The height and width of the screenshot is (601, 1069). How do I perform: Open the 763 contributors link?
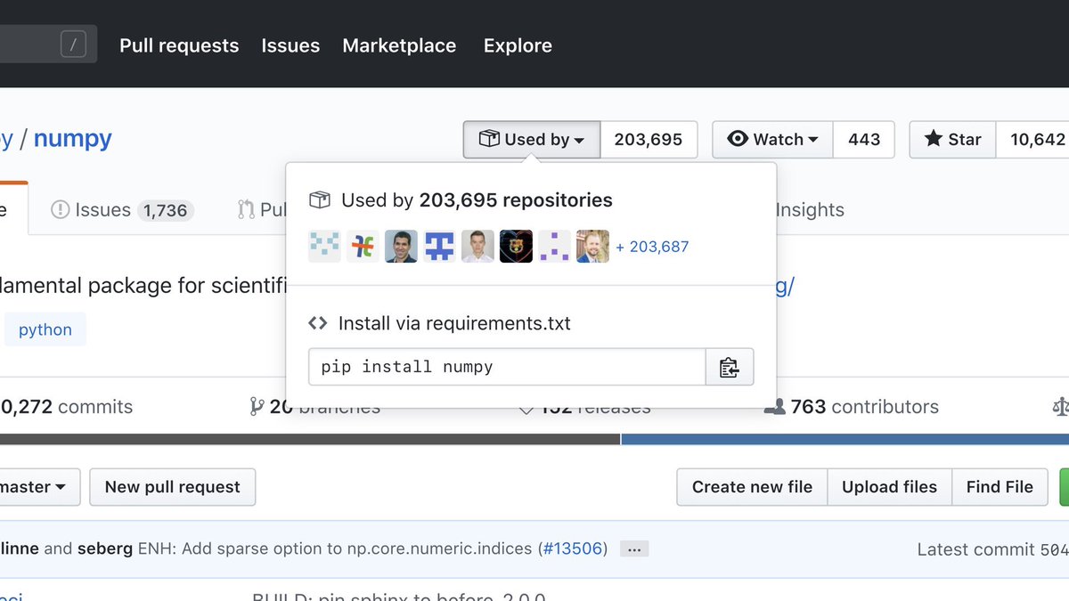coord(852,407)
